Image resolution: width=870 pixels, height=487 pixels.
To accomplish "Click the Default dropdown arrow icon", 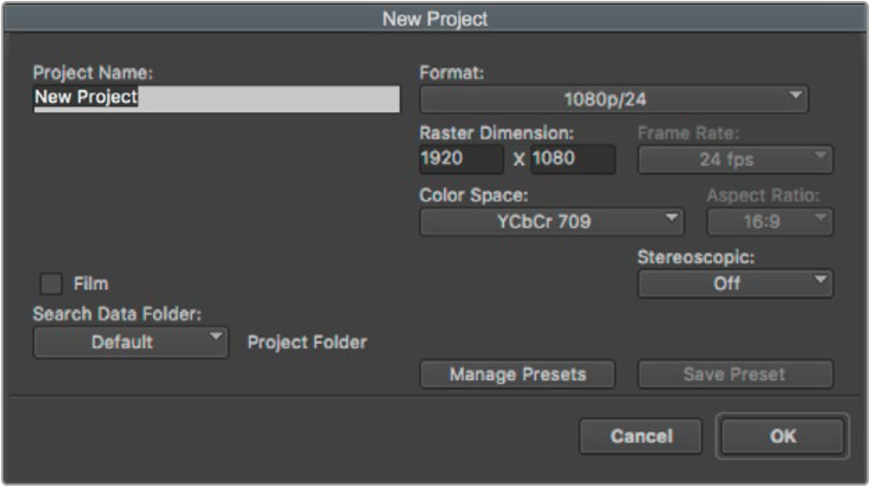I will pyautogui.click(x=215, y=337).
